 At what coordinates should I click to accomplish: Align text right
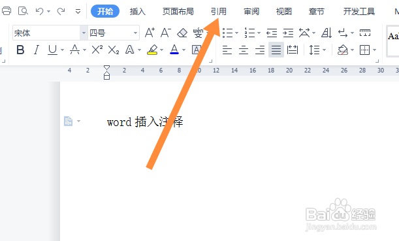260,50
